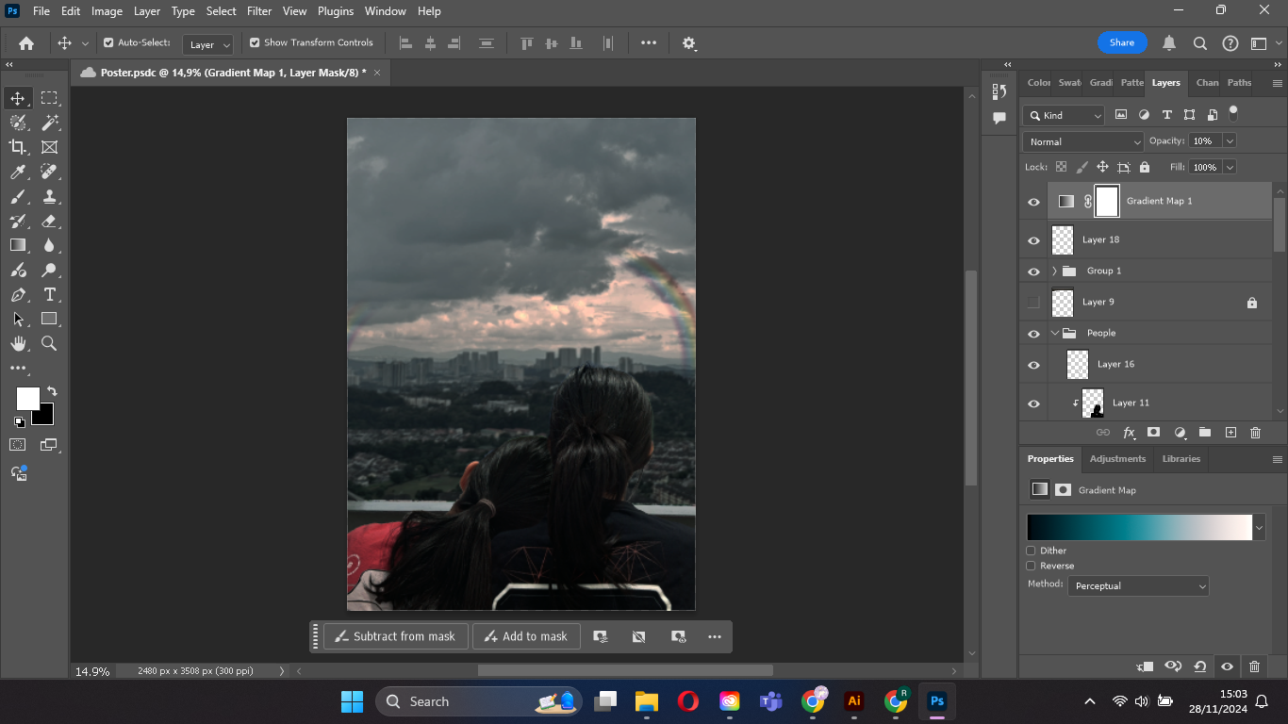Hide Group 1 visibility
The width and height of the screenshot is (1288, 724).
tap(1033, 271)
